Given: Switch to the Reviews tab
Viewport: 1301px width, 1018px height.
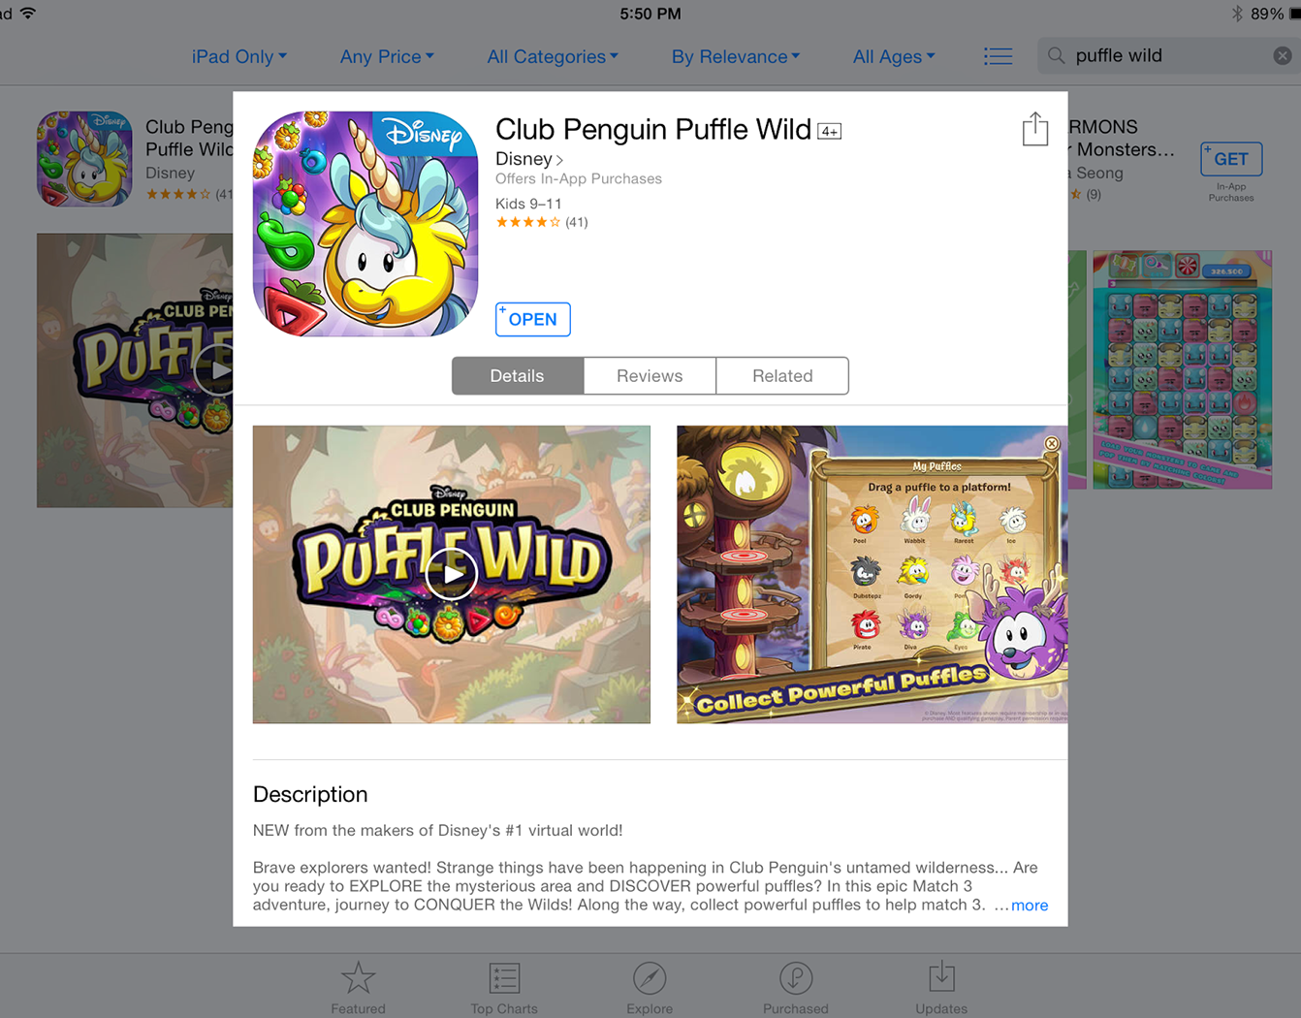Looking at the screenshot, I should (650, 376).
